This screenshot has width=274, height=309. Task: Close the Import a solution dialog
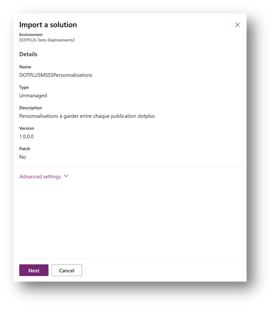[x=237, y=25]
